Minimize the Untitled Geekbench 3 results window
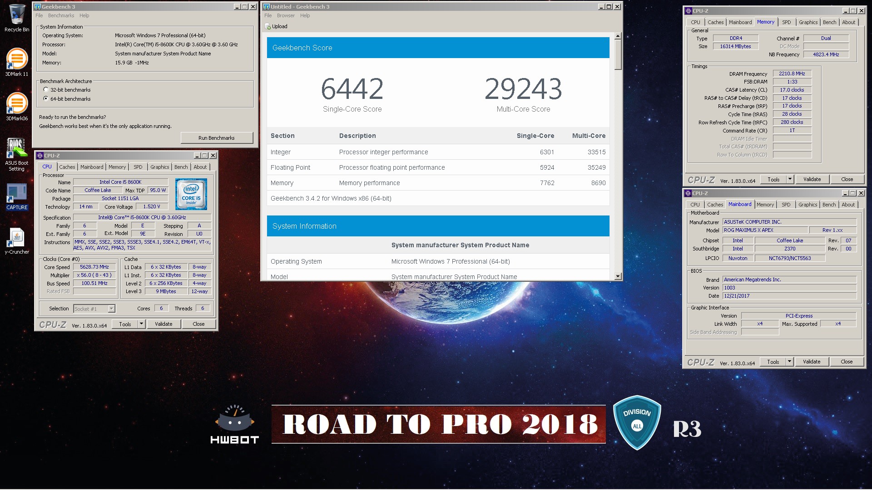Screen dimensions: 872x490 [601, 7]
